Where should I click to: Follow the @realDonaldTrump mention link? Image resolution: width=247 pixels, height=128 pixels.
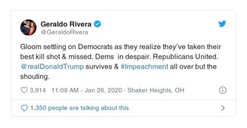click(52, 67)
